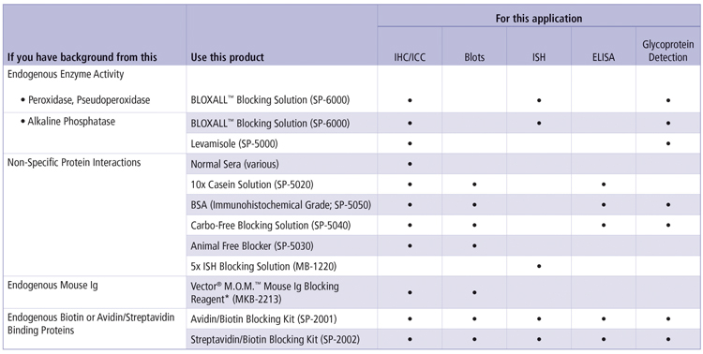Select the Blots column header

click(474, 57)
